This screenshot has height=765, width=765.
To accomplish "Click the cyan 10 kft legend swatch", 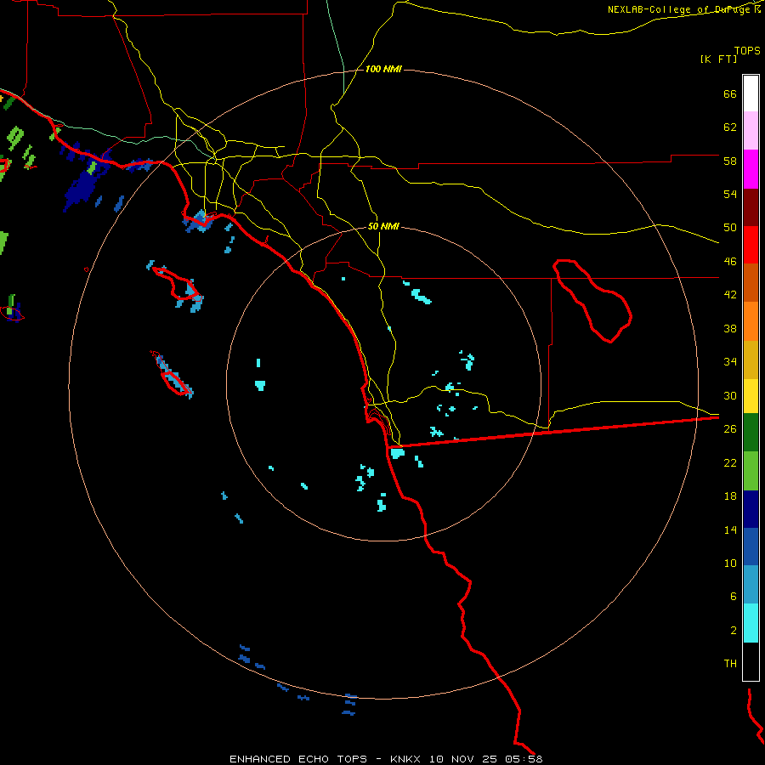I will (x=751, y=623).
